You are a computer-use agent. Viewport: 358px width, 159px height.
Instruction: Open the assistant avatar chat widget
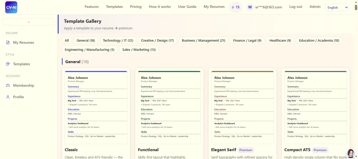click(350, 154)
